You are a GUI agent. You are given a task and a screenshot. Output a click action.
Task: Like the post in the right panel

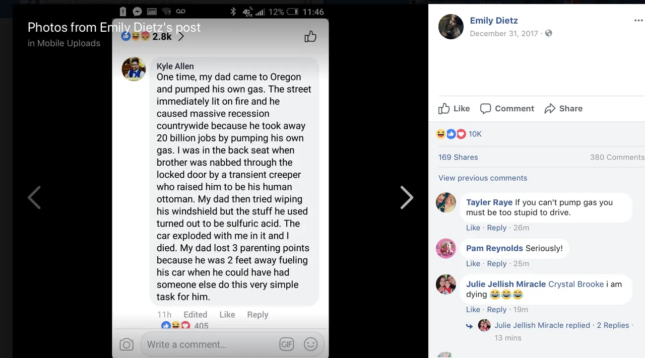point(454,108)
